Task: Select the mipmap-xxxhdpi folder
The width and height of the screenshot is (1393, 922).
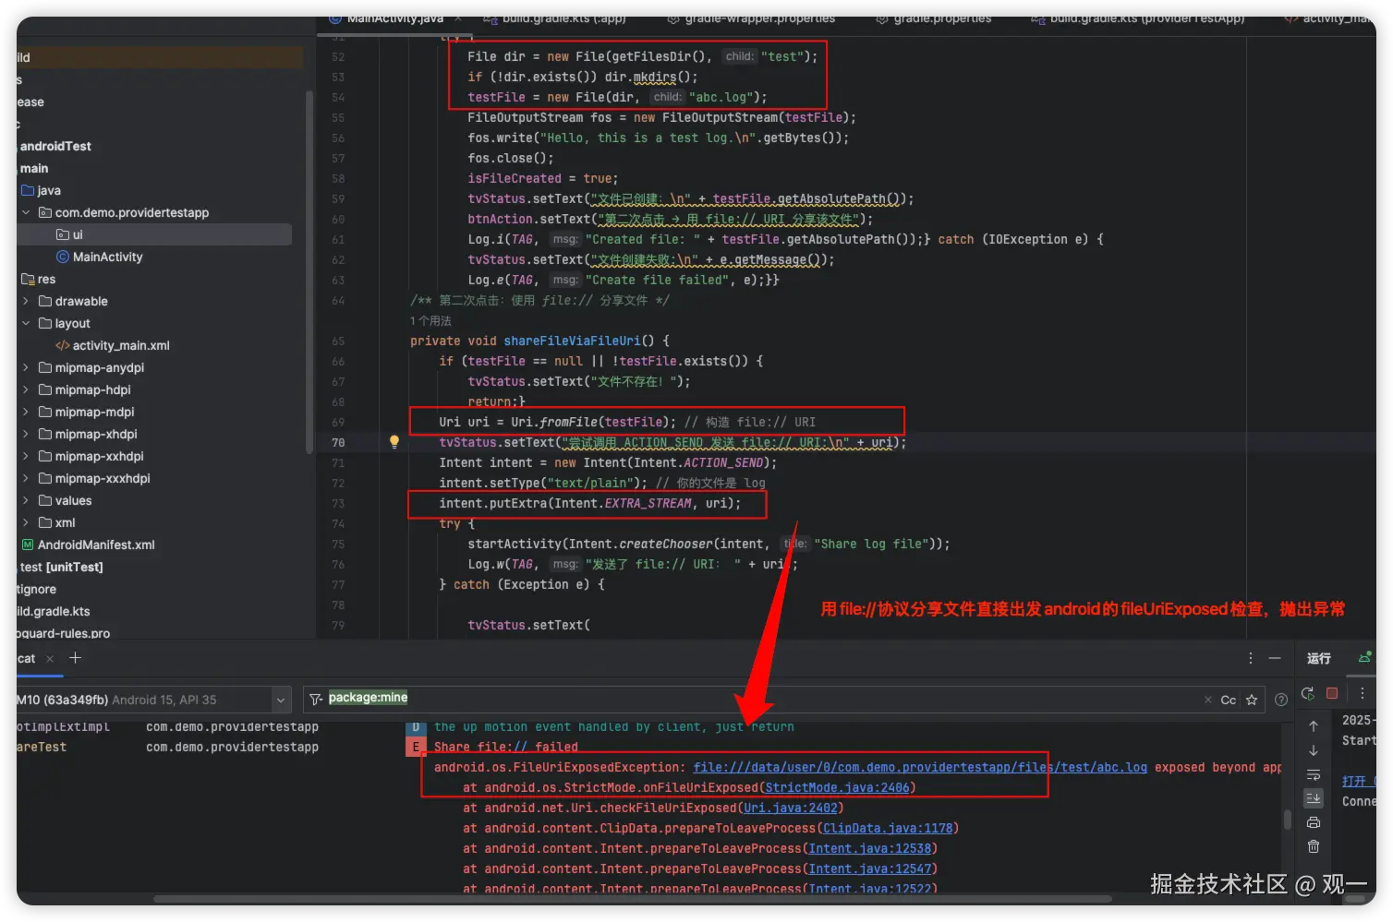Action: [103, 478]
